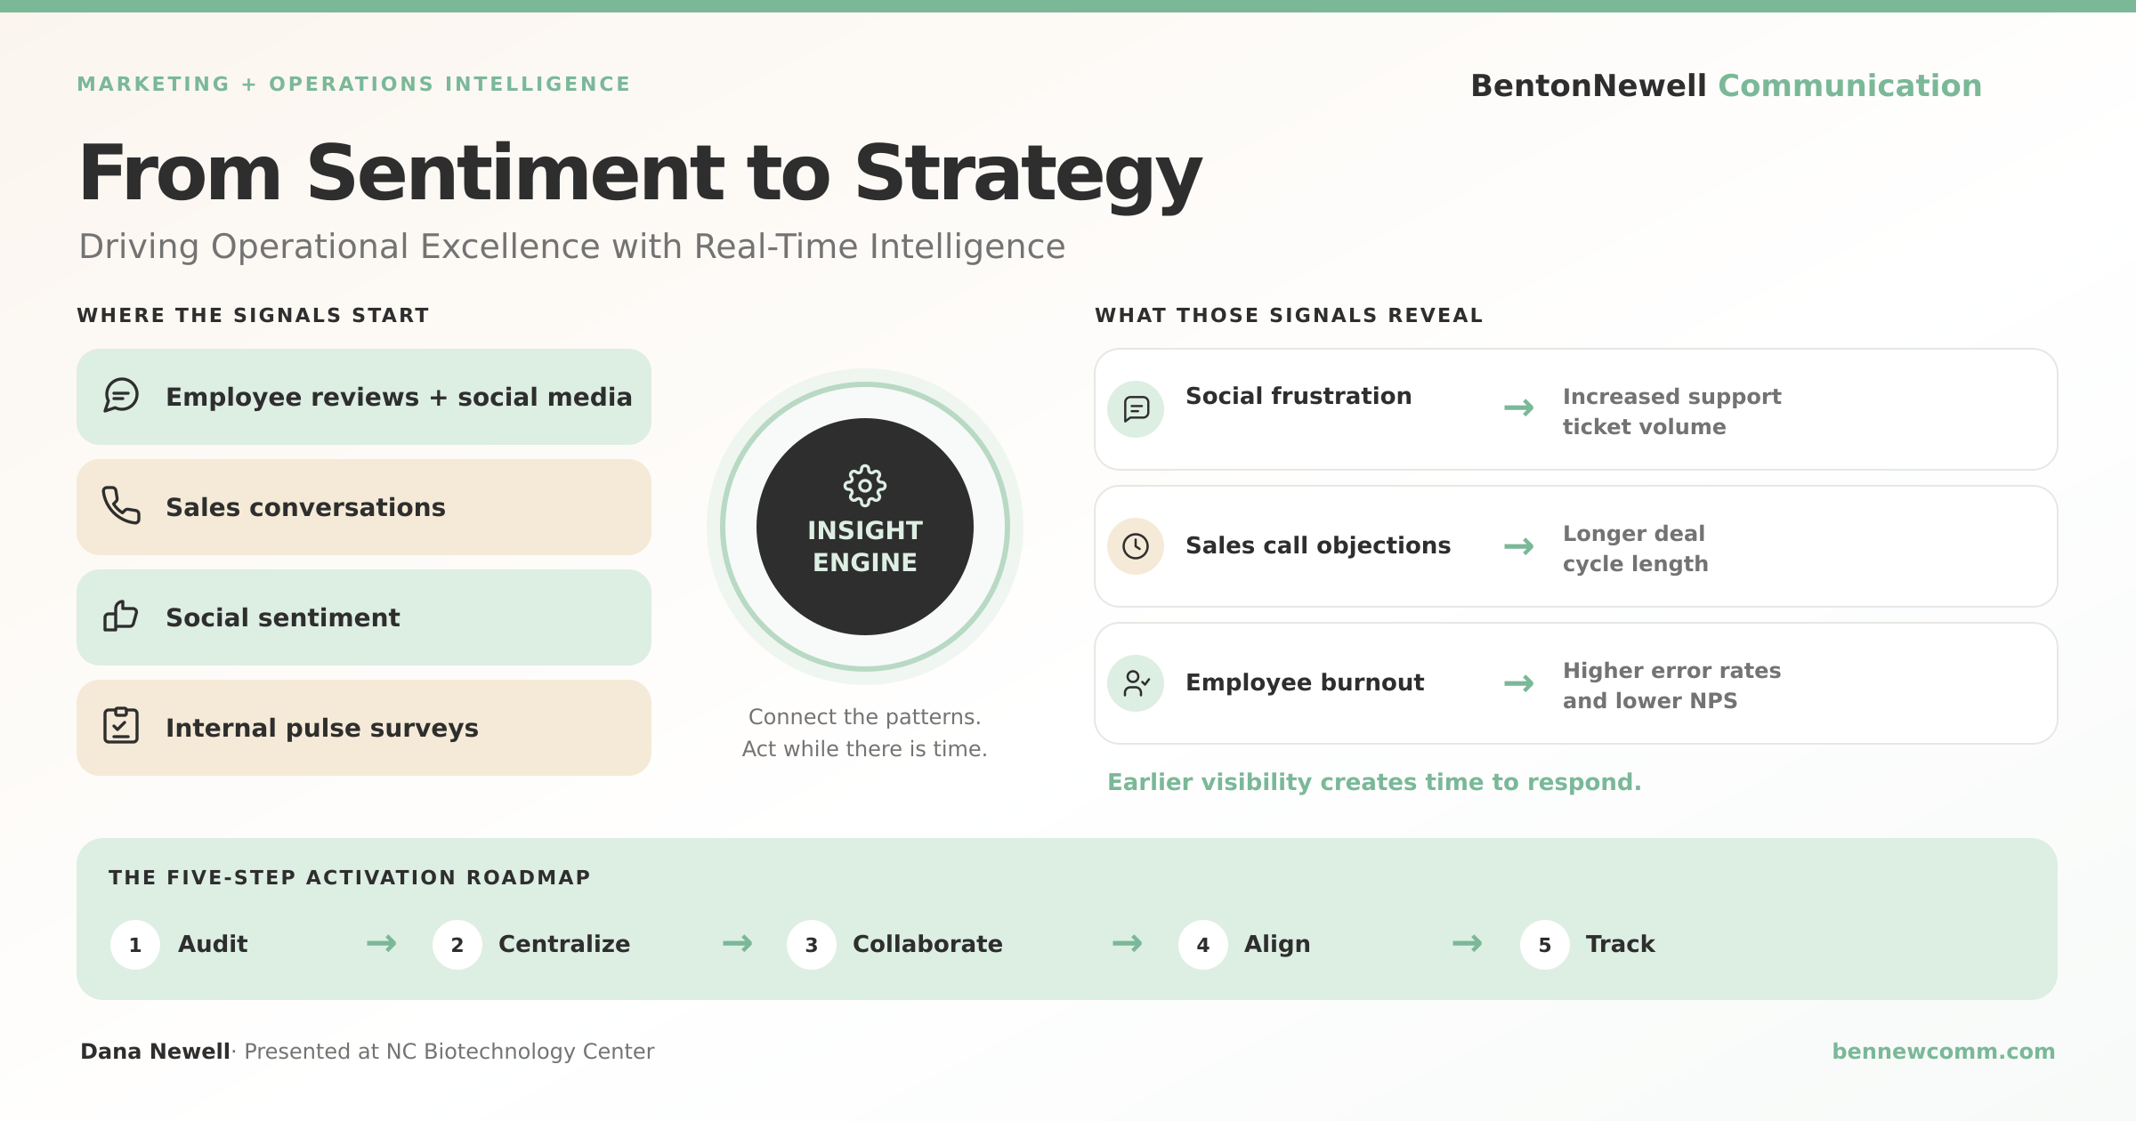Click the Employee burnout text
The image size is (2136, 1121).
tap(1305, 682)
